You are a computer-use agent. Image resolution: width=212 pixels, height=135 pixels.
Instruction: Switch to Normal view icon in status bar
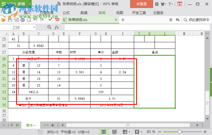104,132
